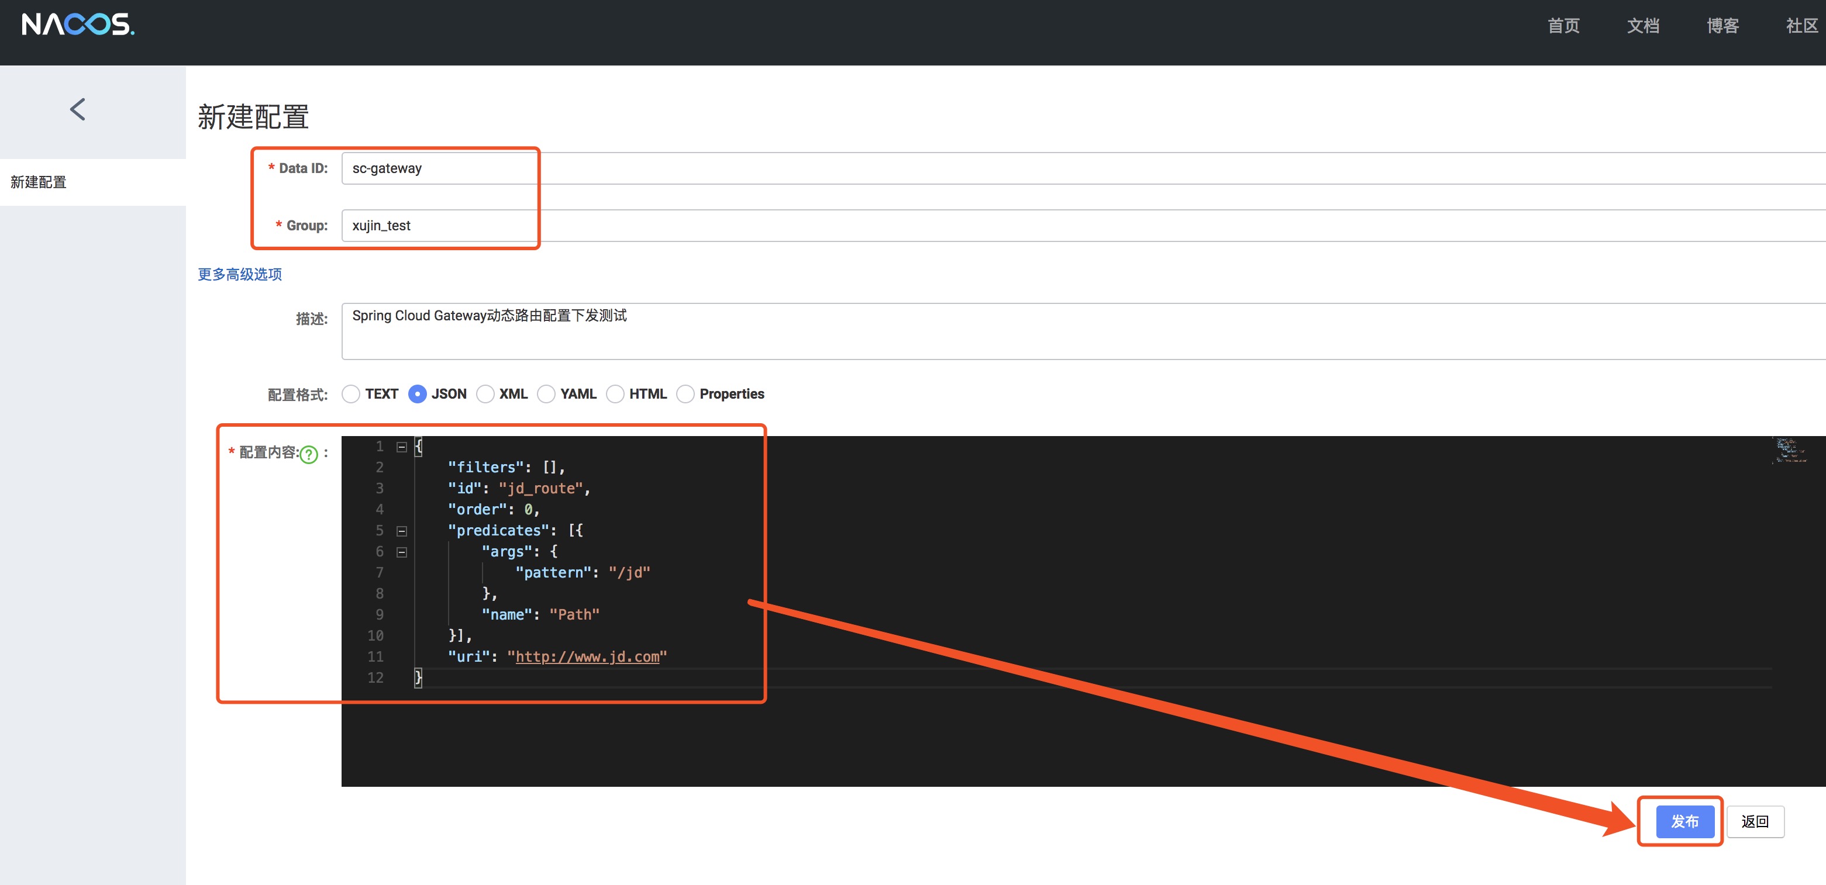Collapse the predicates array fold on line 5

click(402, 531)
